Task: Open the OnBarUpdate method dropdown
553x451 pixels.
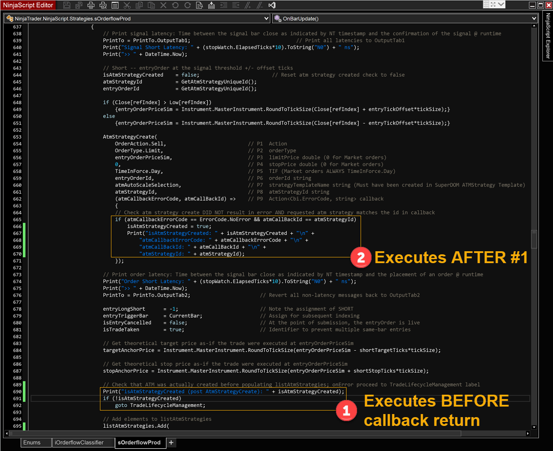Action: point(534,18)
